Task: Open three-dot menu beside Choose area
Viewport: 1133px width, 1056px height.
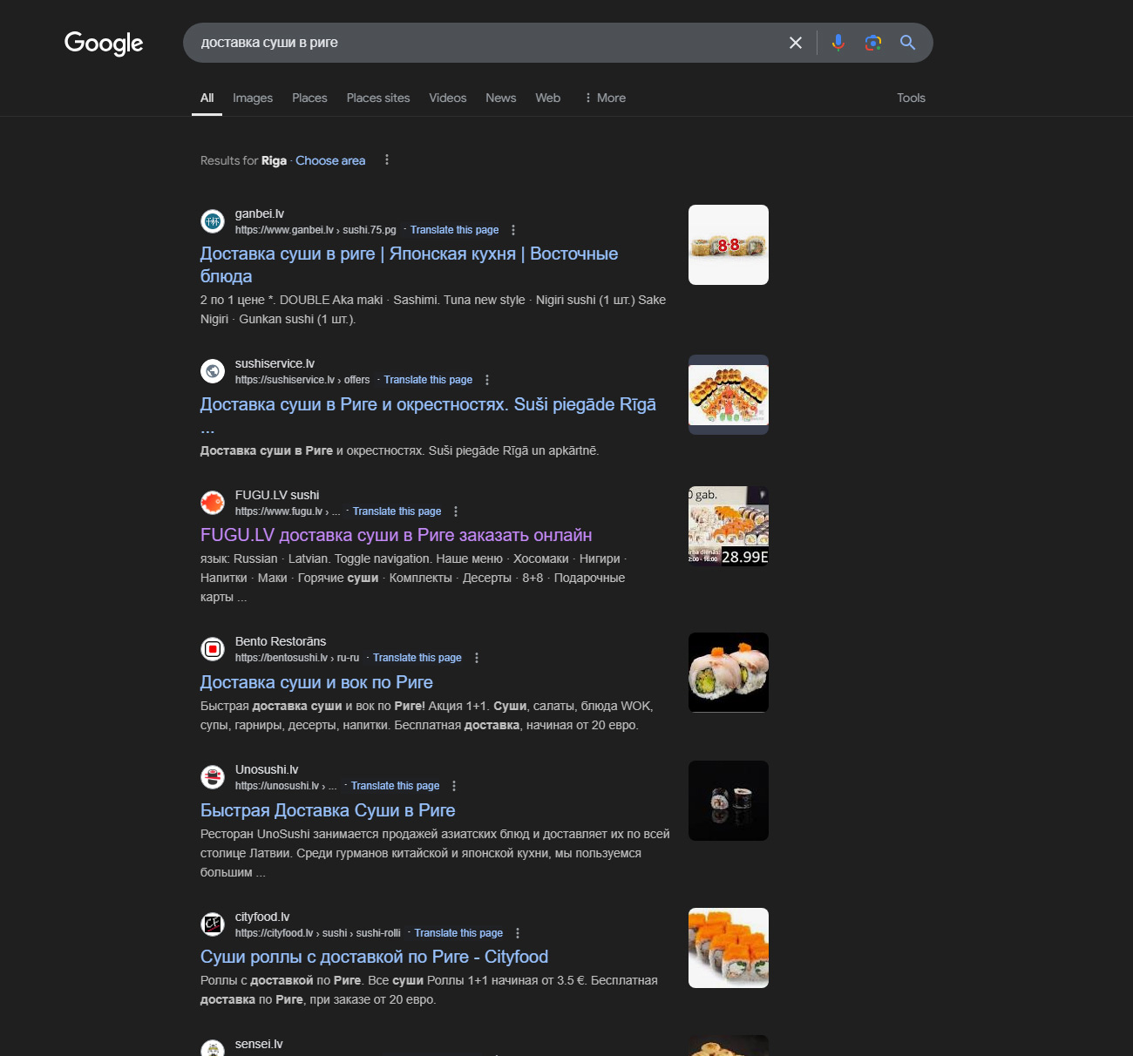Action: click(387, 160)
